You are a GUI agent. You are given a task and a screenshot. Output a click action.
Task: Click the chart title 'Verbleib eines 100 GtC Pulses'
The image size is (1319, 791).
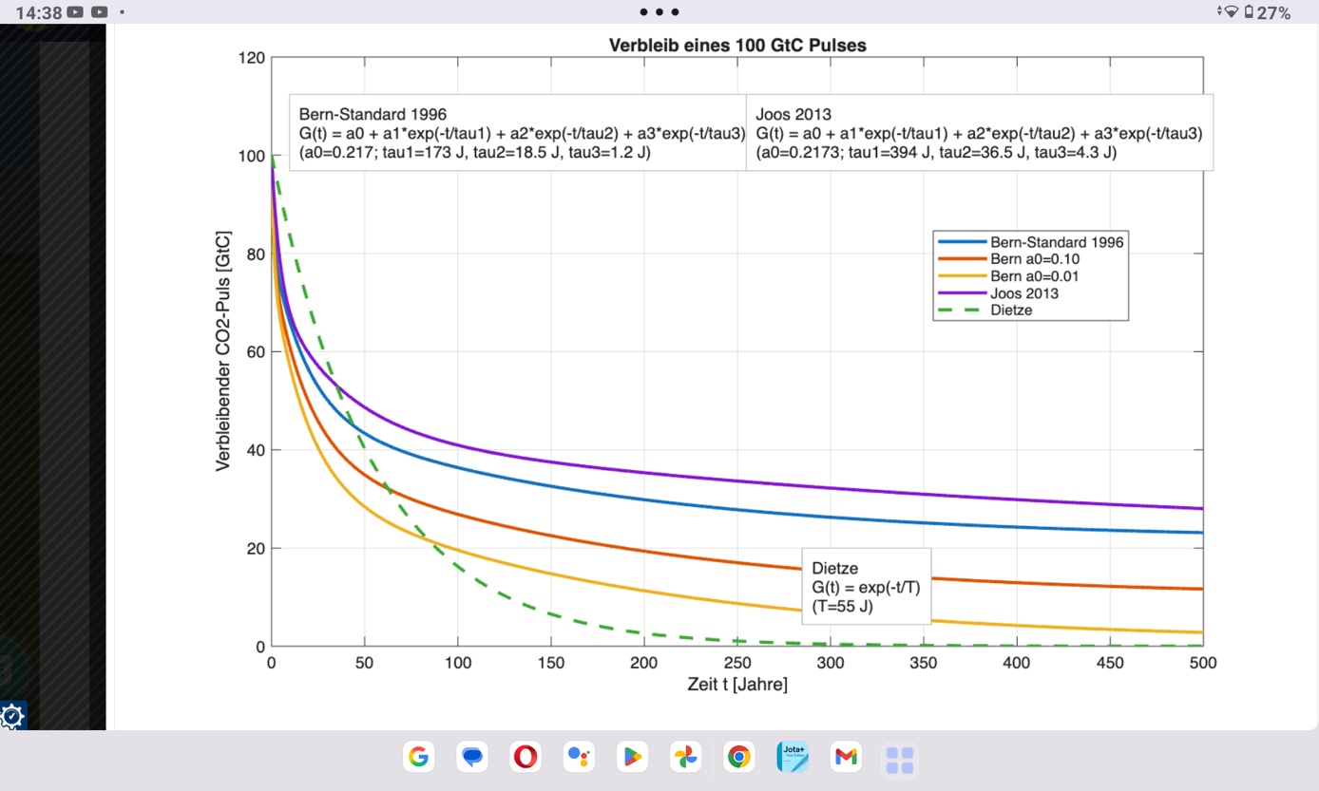tap(736, 46)
